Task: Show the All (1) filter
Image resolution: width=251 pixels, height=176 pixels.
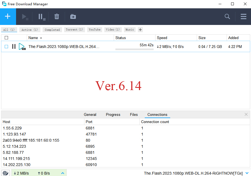Action: [9, 30]
